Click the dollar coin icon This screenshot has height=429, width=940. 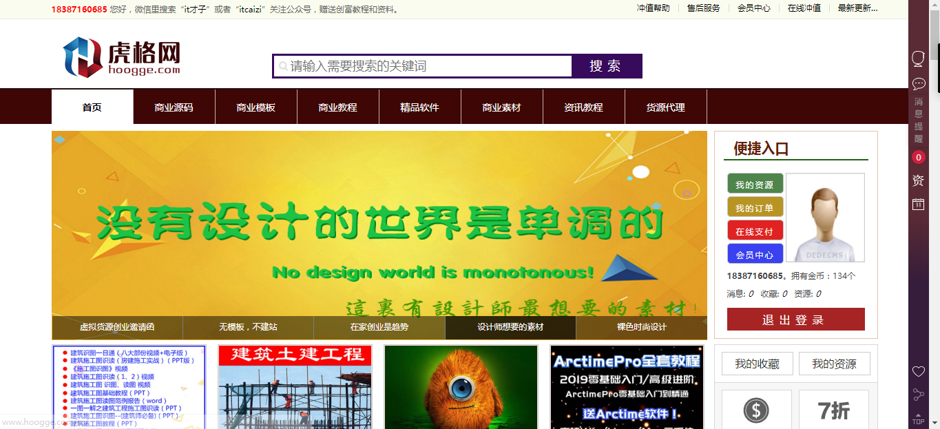click(x=756, y=411)
